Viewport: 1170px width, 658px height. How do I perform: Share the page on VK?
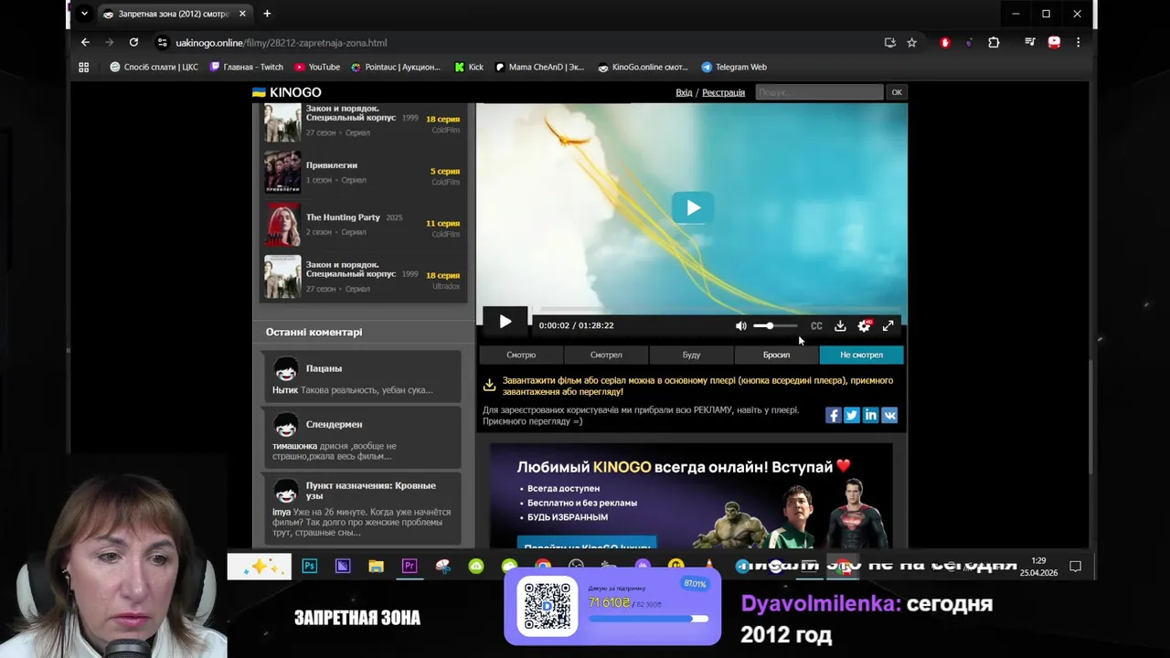coord(889,415)
